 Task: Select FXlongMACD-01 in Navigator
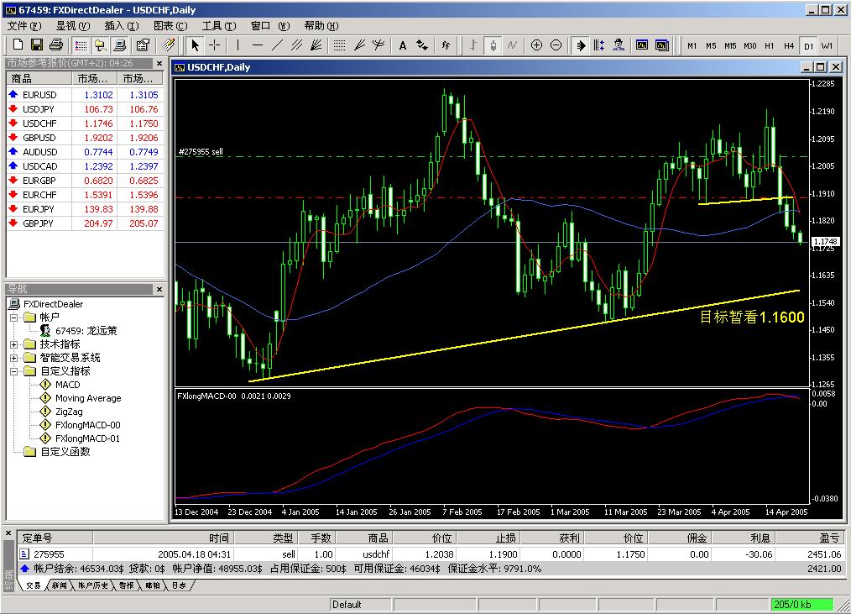pyautogui.click(x=87, y=438)
